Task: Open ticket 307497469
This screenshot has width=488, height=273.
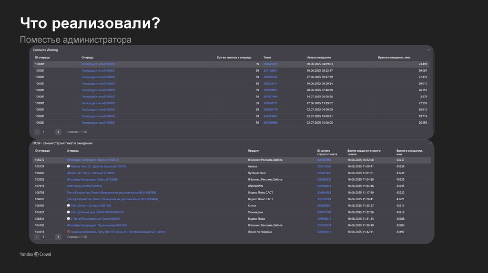Action: coord(270,97)
